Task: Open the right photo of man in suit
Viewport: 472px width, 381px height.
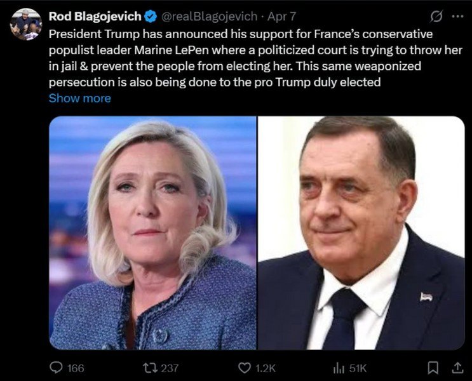Action: coord(361,232)
